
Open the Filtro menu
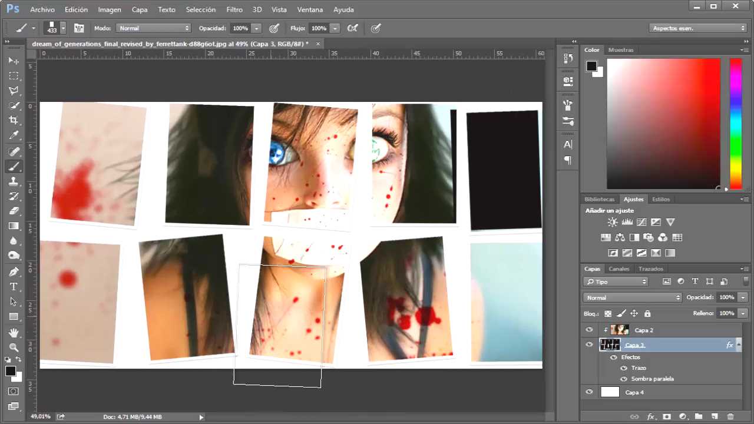pos(234,9)
